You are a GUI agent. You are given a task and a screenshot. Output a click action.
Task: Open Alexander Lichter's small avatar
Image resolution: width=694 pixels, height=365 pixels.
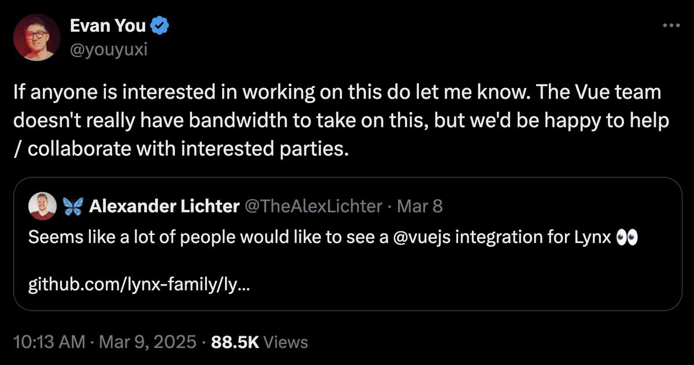tap(42, 206)
